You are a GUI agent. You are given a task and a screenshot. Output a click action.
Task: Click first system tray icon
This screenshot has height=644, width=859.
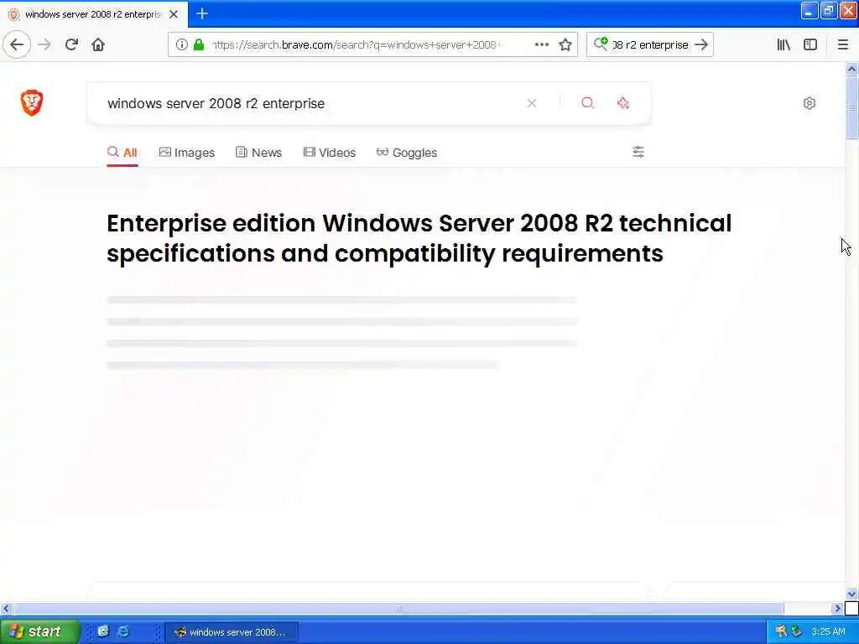tap(781, 631)
